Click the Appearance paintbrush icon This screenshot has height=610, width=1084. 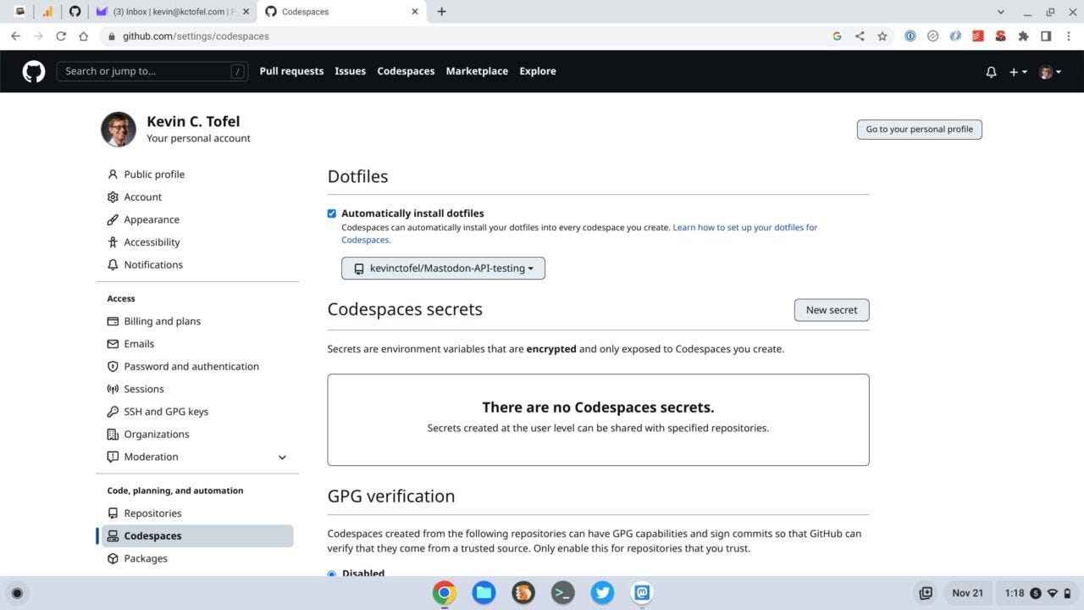pyautogui.click(x=113, y=219)
